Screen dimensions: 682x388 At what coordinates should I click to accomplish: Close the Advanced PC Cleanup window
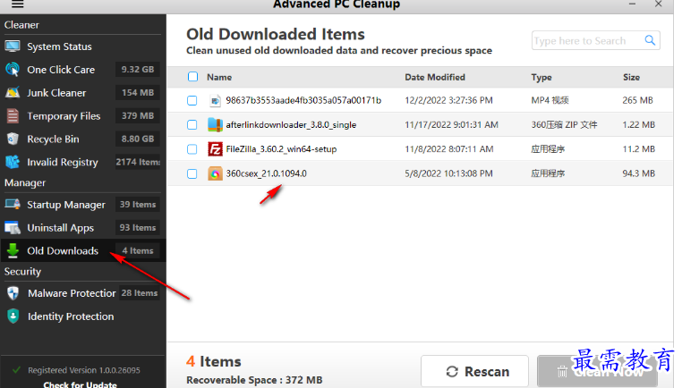pyautogui.click(x=659, y=4)
